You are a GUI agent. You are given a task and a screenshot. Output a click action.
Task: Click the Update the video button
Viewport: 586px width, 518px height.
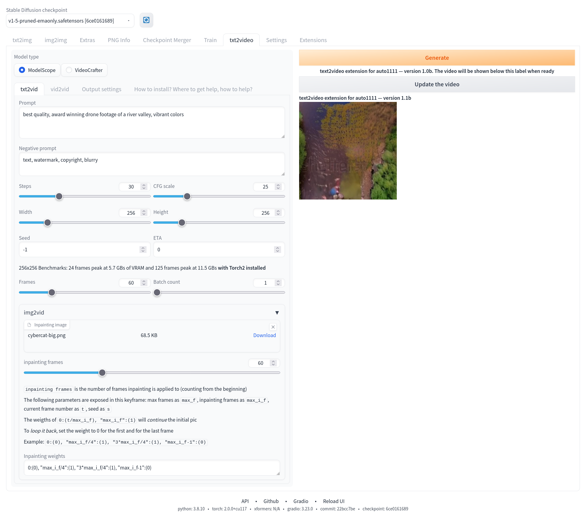click(436, 84)
